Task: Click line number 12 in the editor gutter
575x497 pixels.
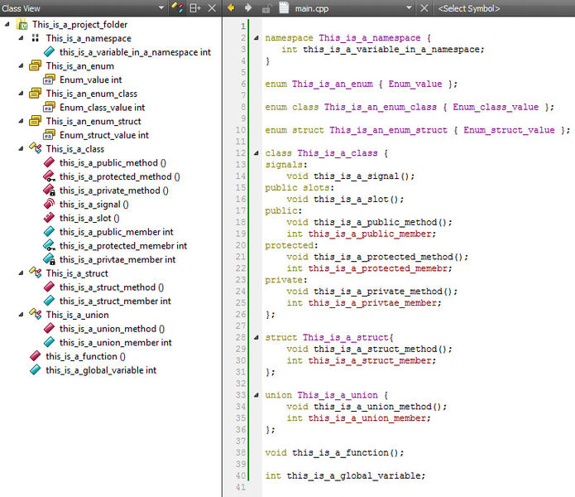Action: point(241,153)
